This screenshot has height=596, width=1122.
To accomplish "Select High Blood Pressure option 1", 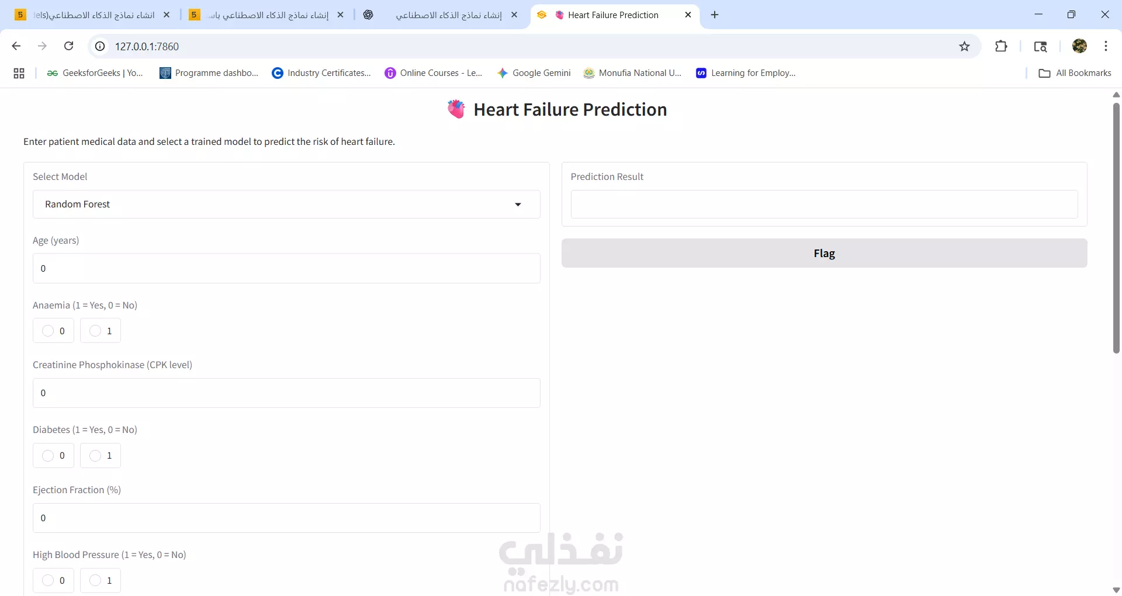I will (101, 580).
